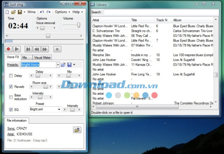This screenshot has width=224, height=154.
Task: Open the EQ preset Bright.xml dropdown
Action: (x=59, y=110)
